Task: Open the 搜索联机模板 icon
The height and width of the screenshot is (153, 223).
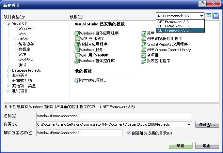Action: (77, 80)
